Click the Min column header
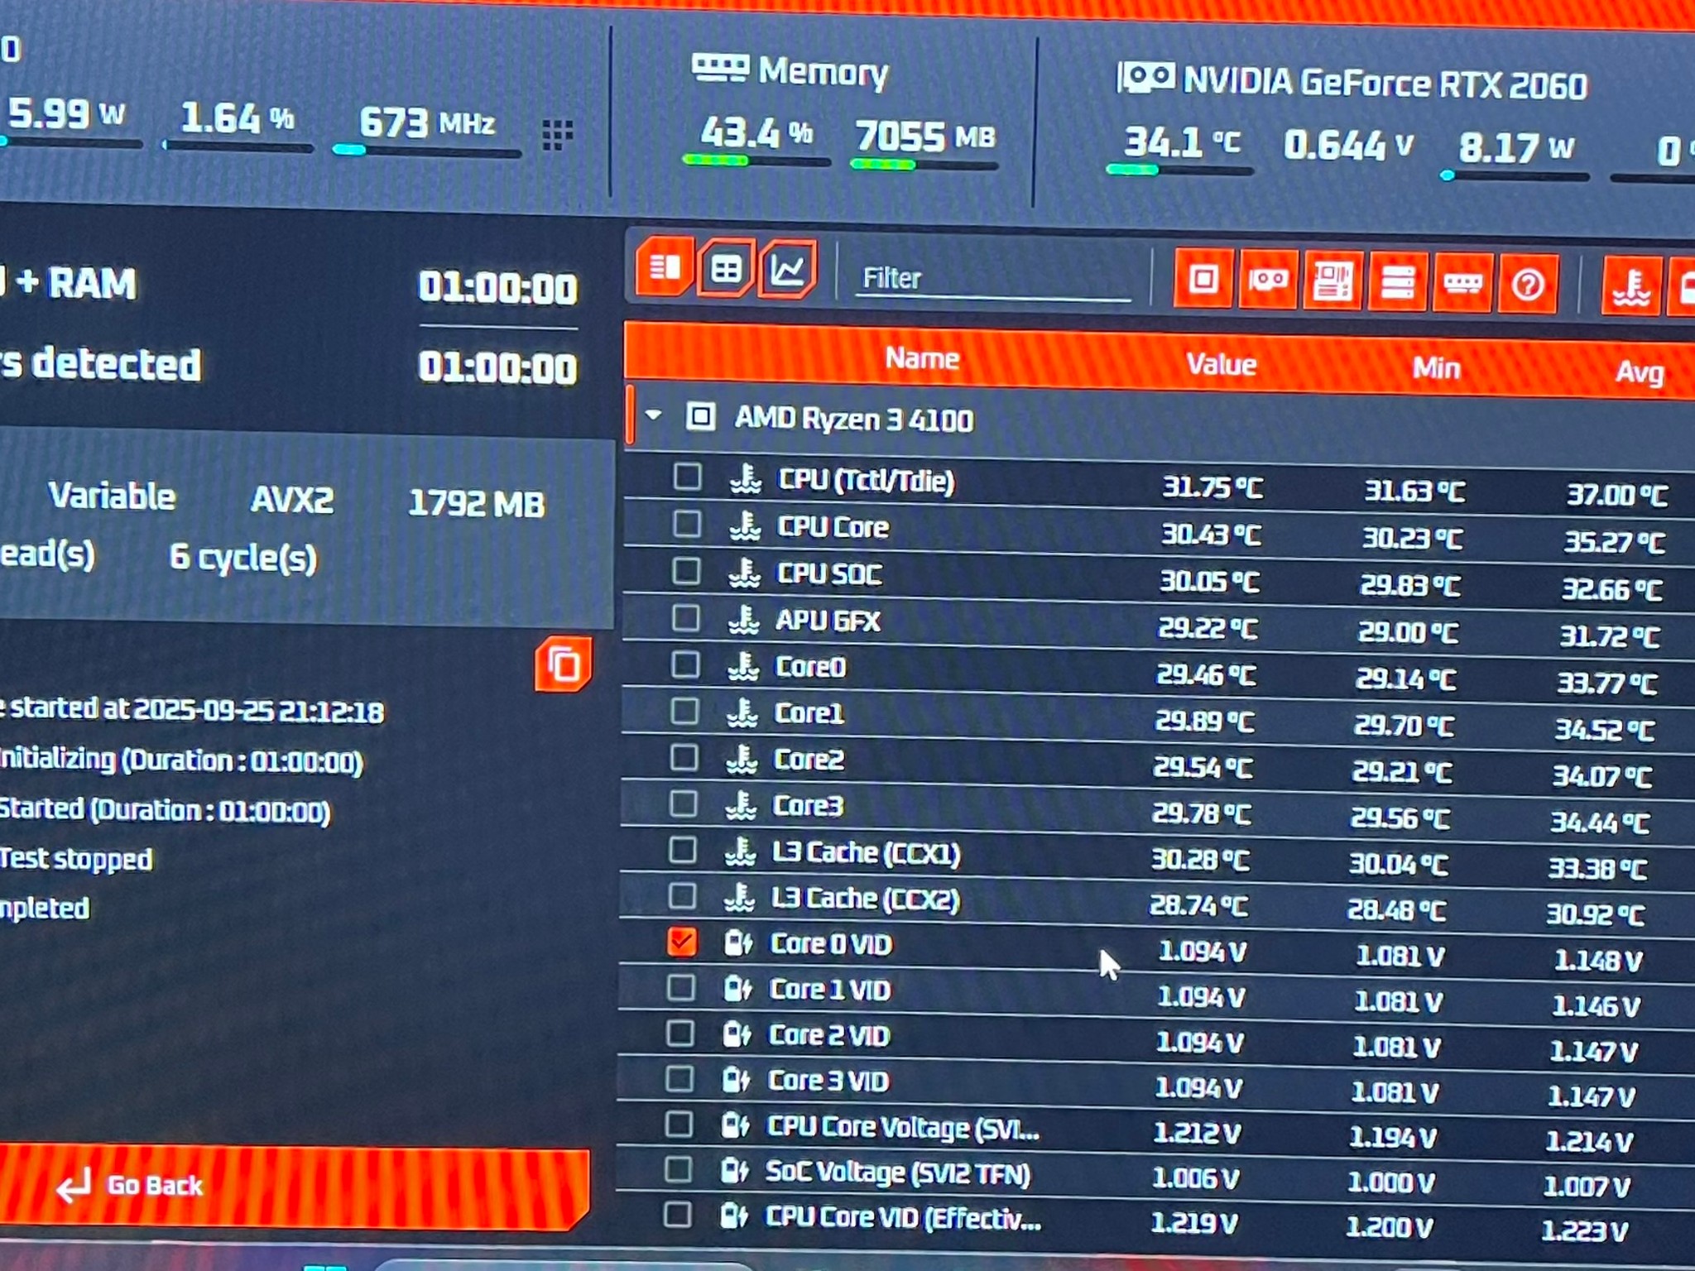 pos(1436,367)
